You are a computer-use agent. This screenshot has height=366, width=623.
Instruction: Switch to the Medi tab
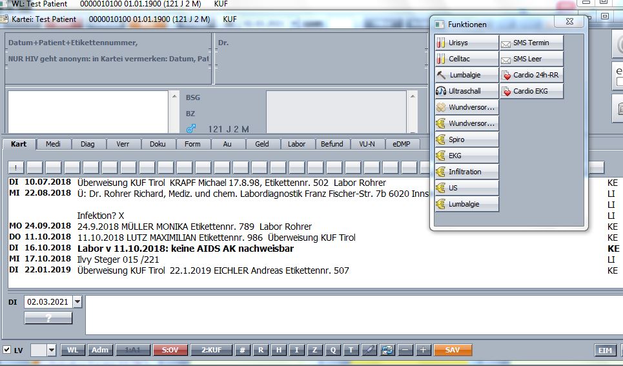click(x=53, y=144)
